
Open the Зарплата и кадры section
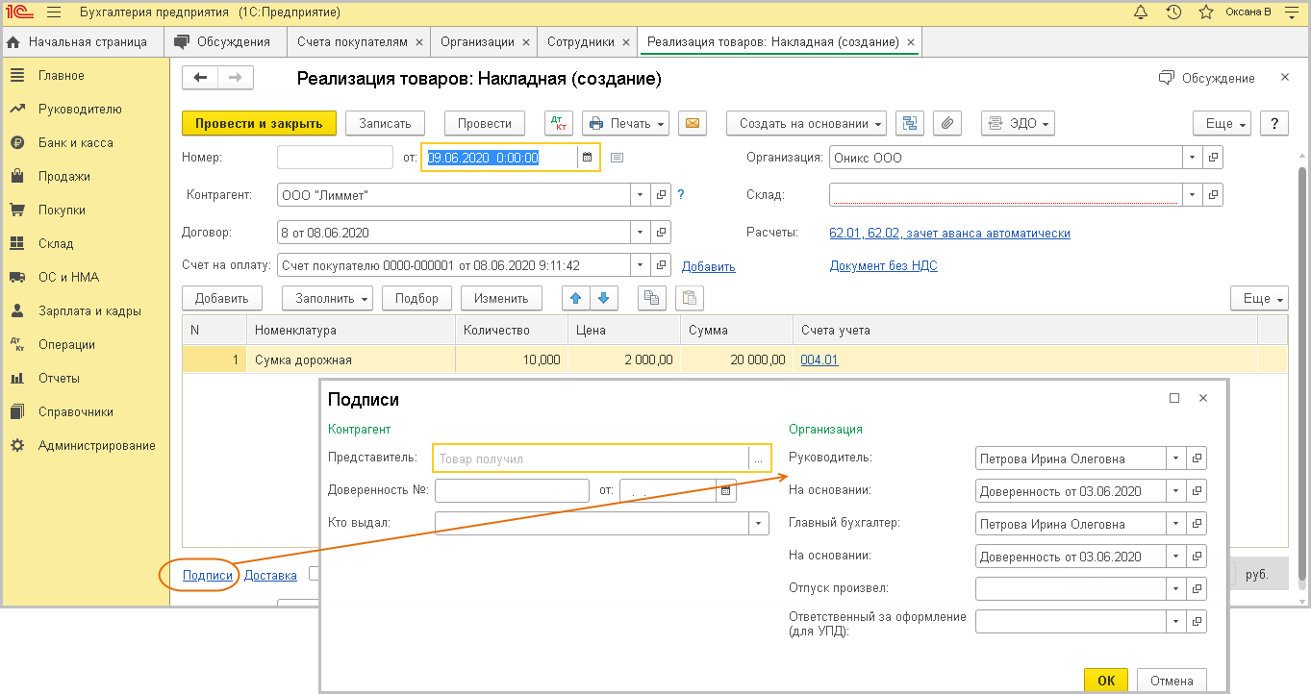[89, 311]
